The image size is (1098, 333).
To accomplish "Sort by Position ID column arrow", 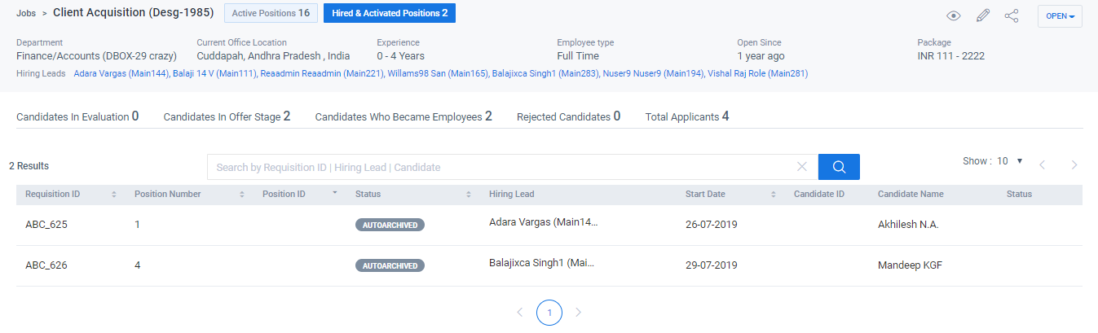I will click(334, 194).
